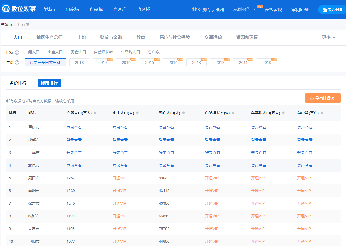Open the 更多 categories dropdown
Screen dimensions: 346x246
[328, 37]
